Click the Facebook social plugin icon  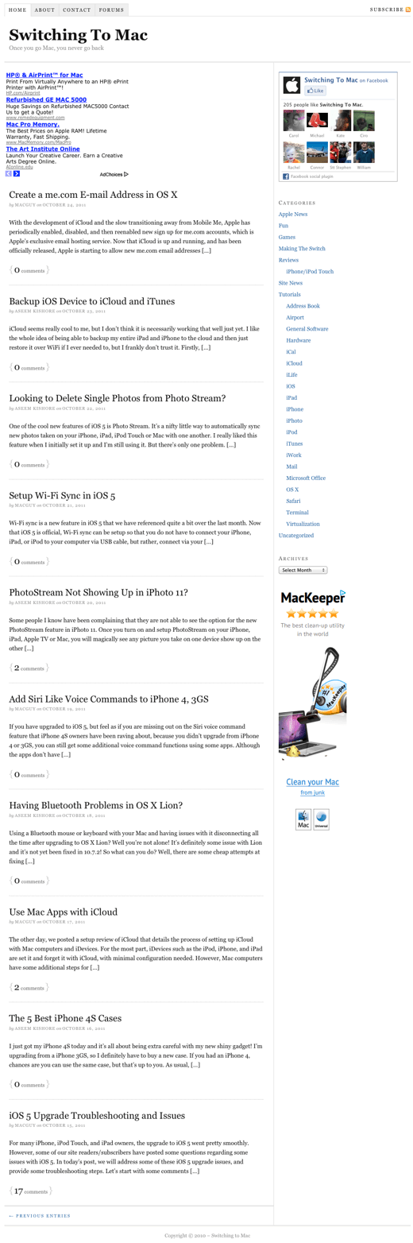[286, 176]
